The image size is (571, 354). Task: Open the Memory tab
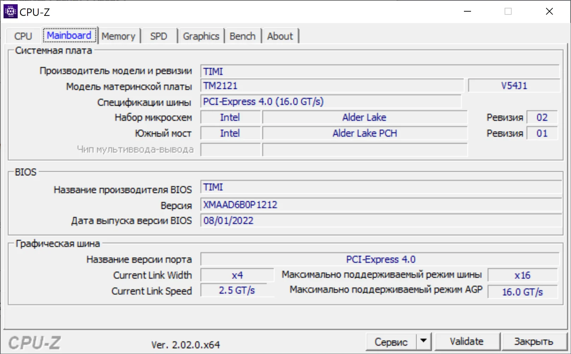(x=119, y=36)
